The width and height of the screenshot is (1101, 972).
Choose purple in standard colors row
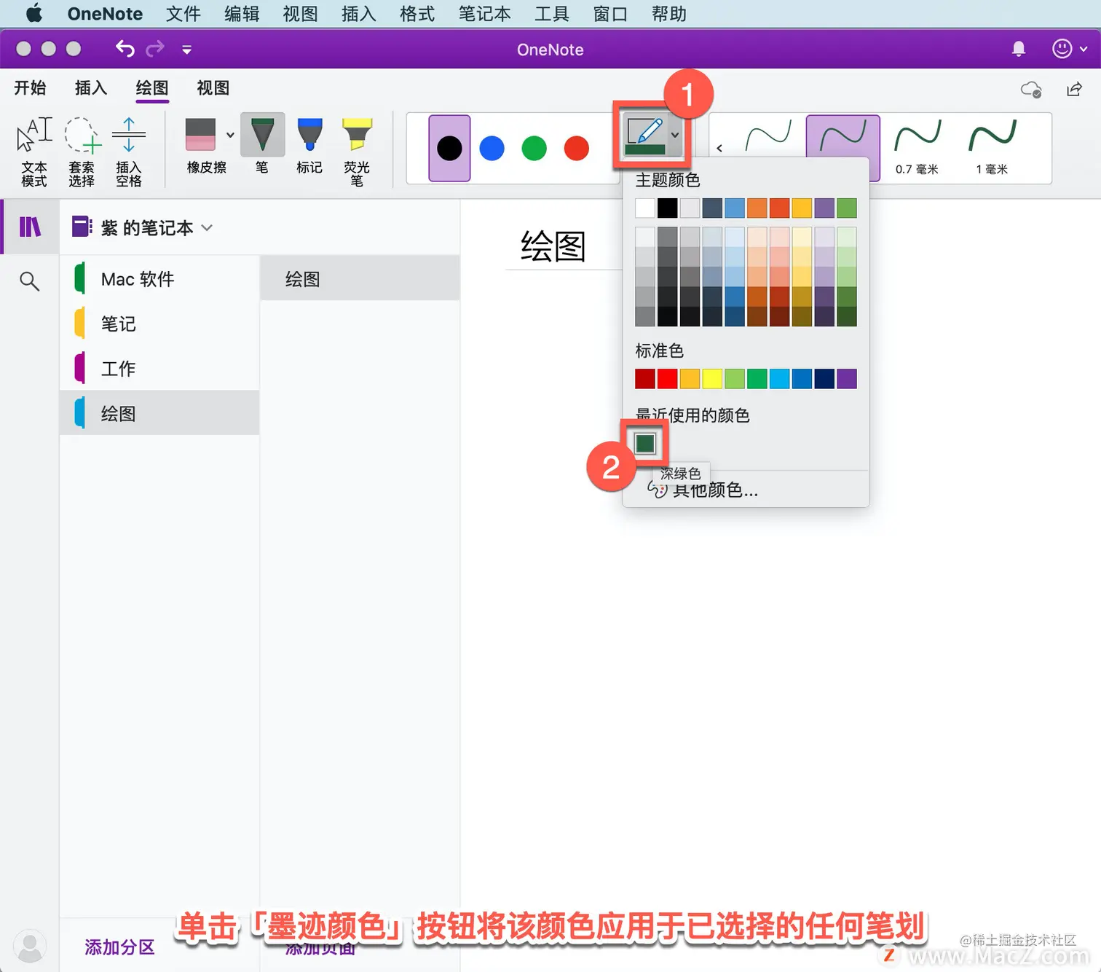pos(847,379)
